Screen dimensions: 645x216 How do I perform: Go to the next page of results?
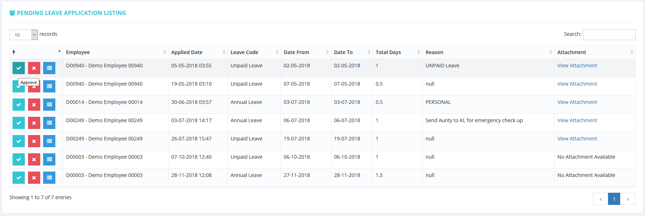pyautogui.click(x=628, y=199)
